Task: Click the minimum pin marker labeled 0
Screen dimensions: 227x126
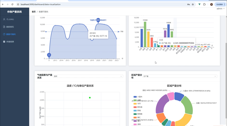Action: (49, 55)
